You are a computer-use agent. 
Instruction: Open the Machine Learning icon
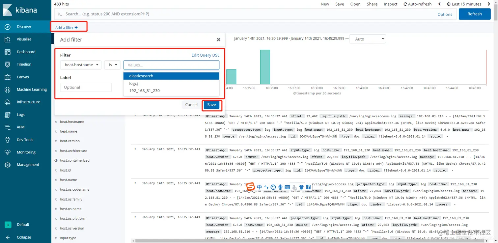(8, 90)
